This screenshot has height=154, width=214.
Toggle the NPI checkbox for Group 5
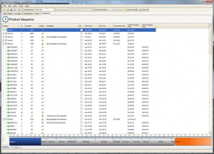[x=81, y=44]
